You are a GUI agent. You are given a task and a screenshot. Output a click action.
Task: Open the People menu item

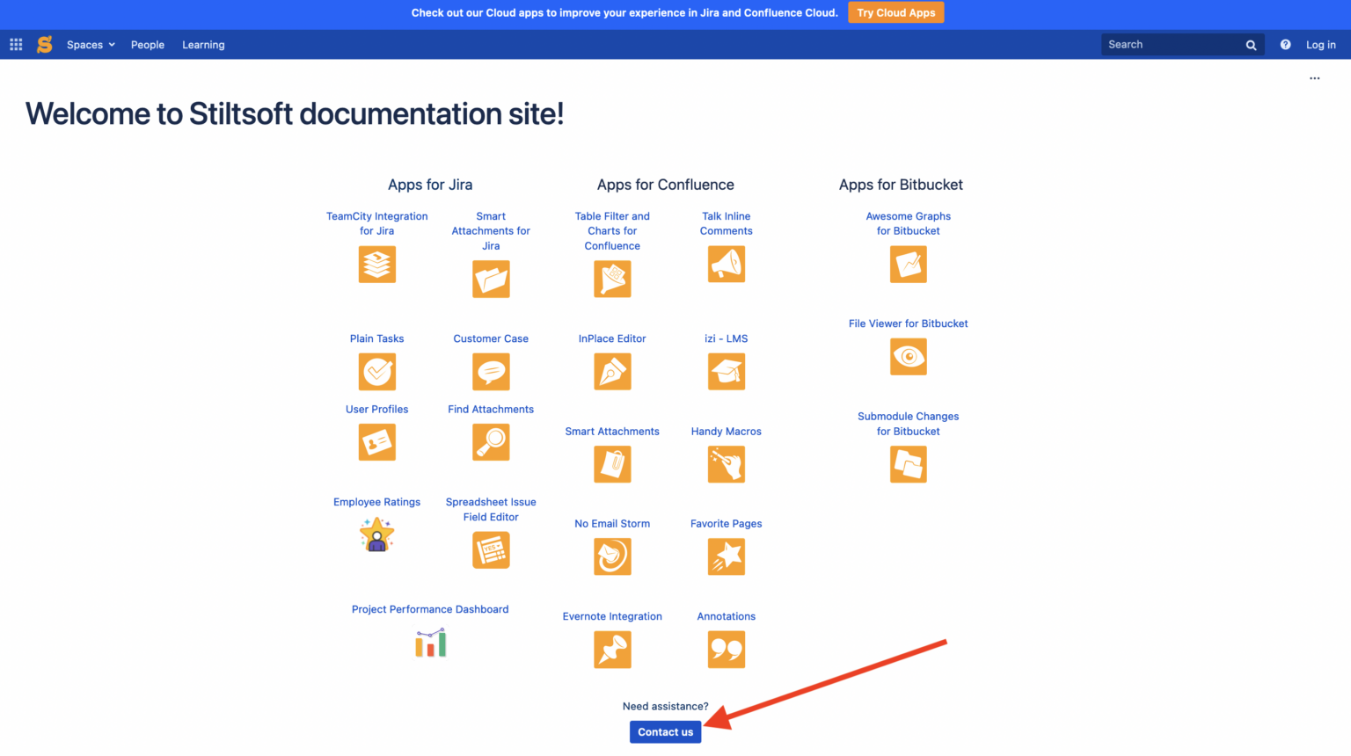coord(147,44)
